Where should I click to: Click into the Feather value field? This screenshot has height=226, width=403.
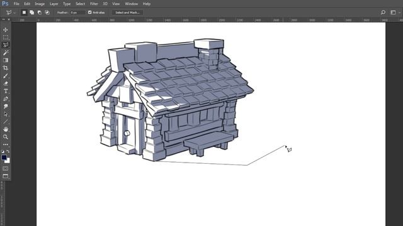click(77, 13)
